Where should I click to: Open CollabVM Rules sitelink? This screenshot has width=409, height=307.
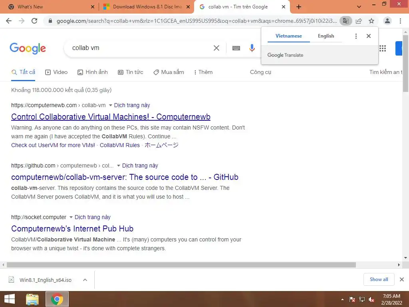pyautogui.click(x=120, y=145)
